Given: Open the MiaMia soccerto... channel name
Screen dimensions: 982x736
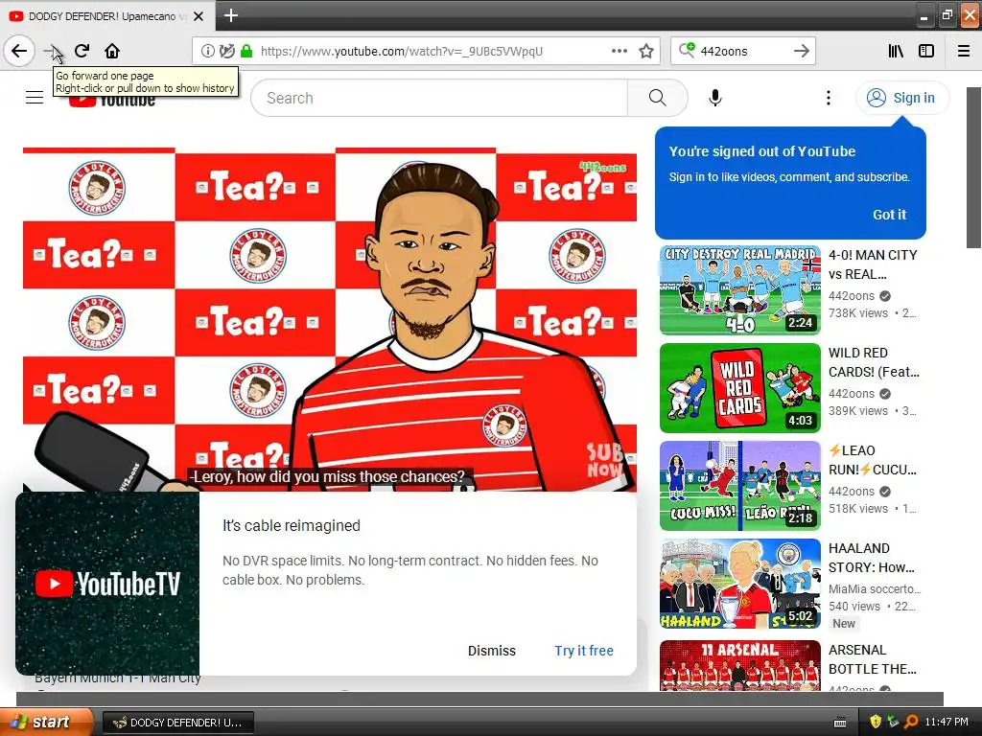Looking at the screenshot, I should pos(875,589).
